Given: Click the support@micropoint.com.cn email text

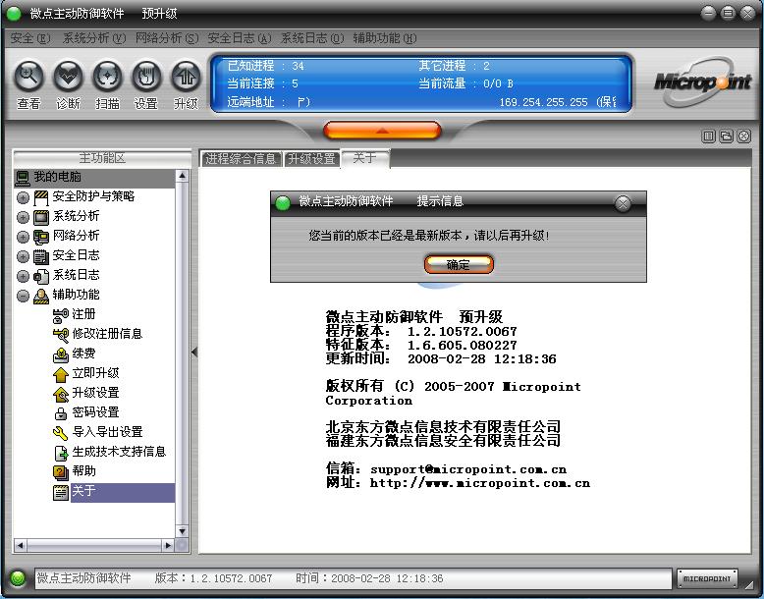Looking at the screenshot, I should click(x=468, y=469).
